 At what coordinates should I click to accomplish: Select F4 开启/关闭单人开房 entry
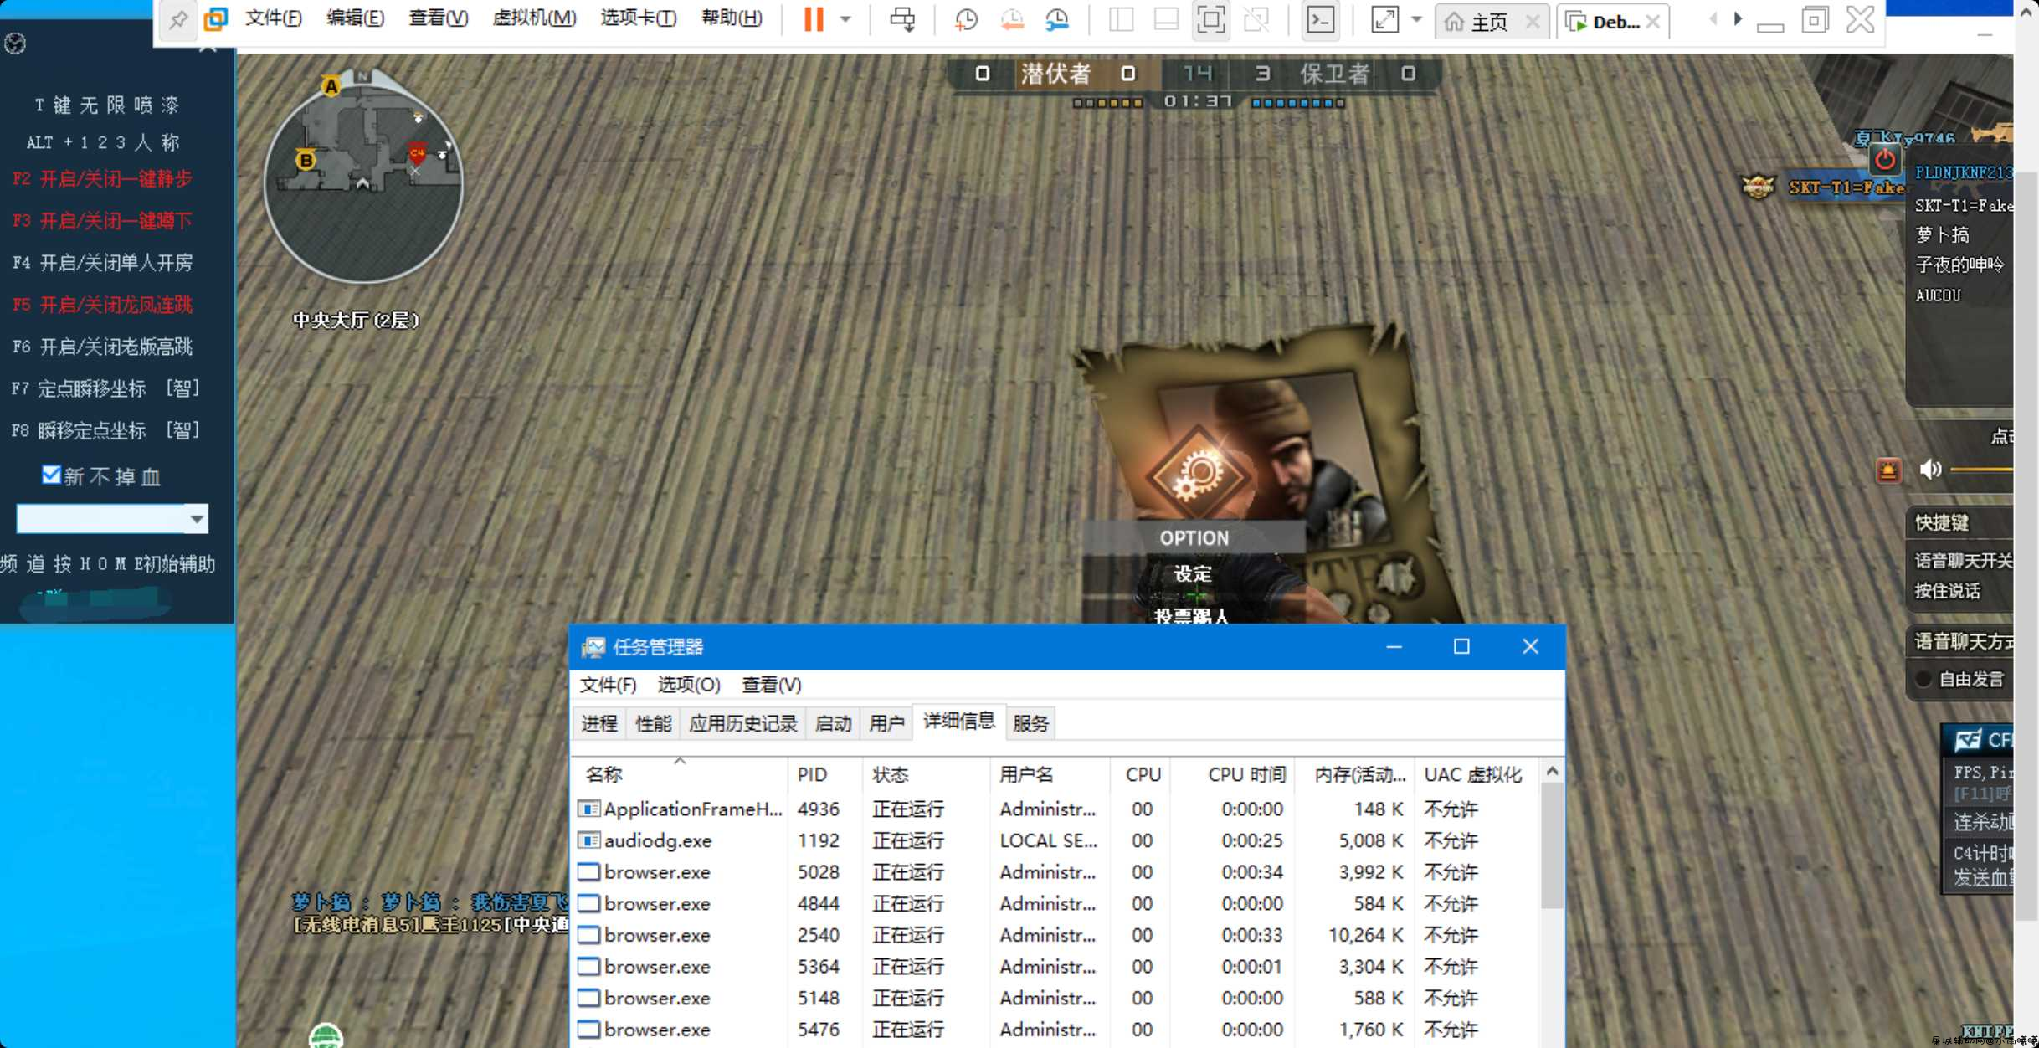coord(103,263)
